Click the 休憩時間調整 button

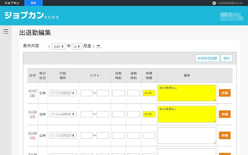pyautogui.click(x=208, y=58)
